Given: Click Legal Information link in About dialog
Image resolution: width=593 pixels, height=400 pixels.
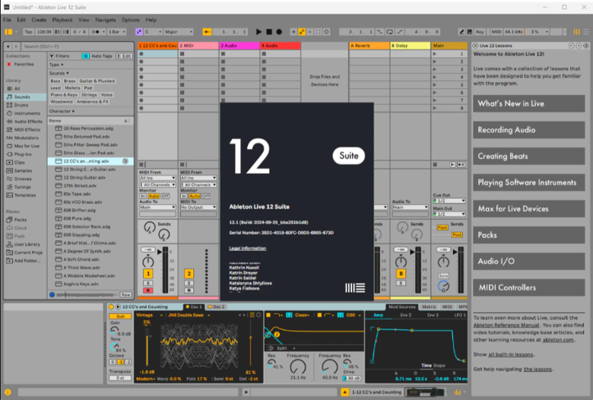Looking at the screenshot, I should pyautogui.click(x=247, y=248).
